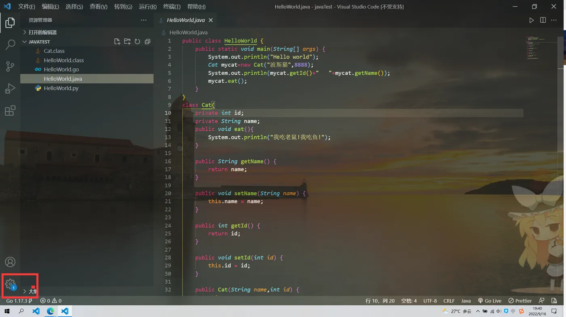Open HelloWorld.py in the file tree

click(x=87, y=88)
